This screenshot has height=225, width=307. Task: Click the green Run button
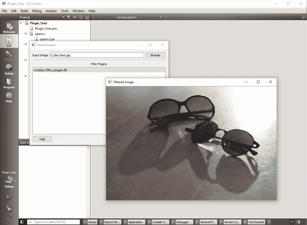click(x=9, y=198)
